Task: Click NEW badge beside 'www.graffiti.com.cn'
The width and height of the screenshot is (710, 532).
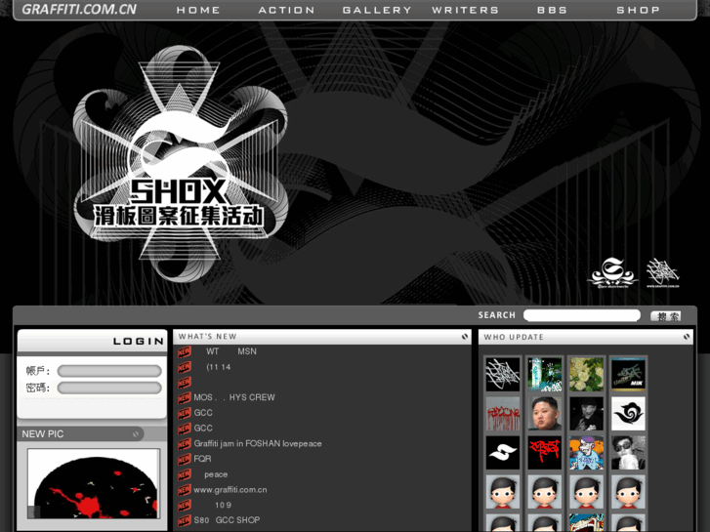Action: tap(185, 490)
